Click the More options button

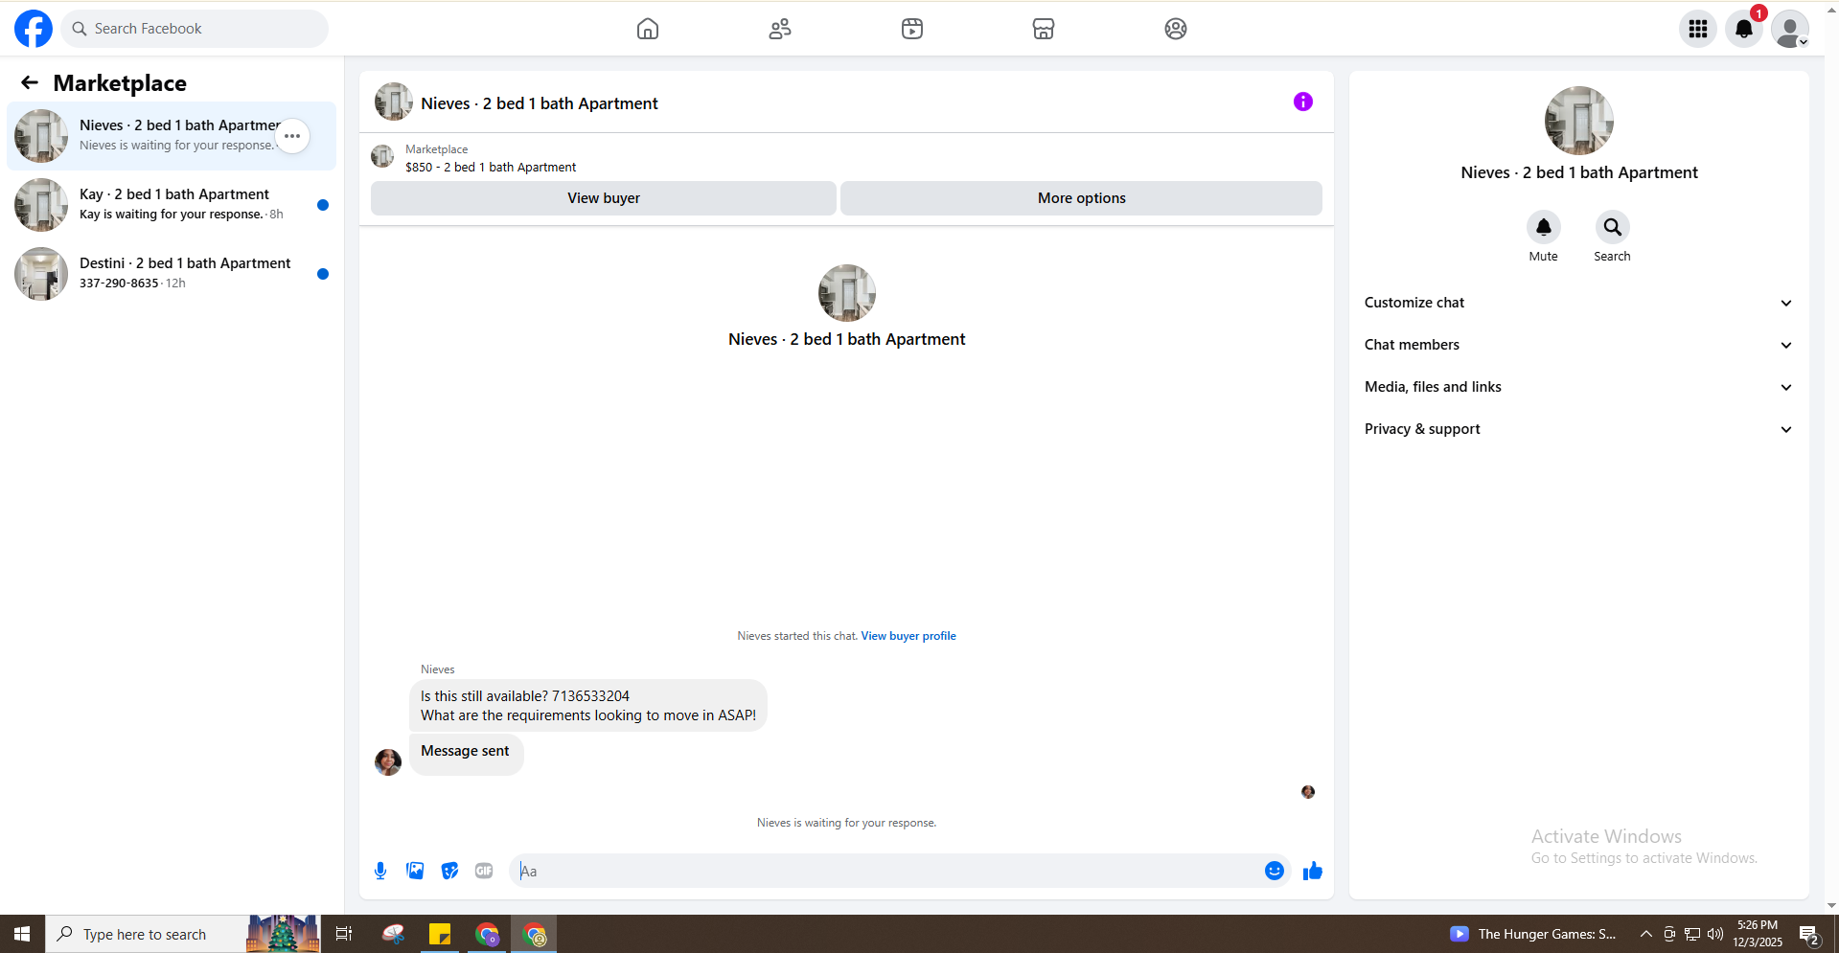pos(1081,198)
